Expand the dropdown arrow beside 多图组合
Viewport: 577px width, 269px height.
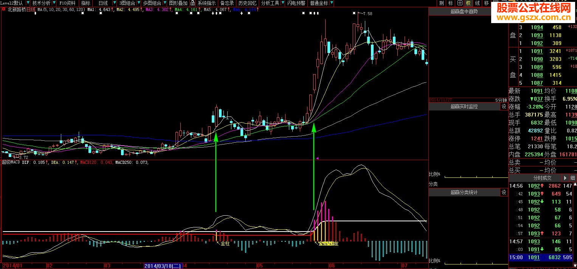[x=165, y=3]
